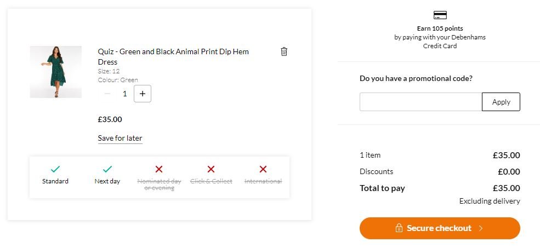Increase quantity with the plus button
The width and height of the screenshot is (540, 248).
[142, 94]
